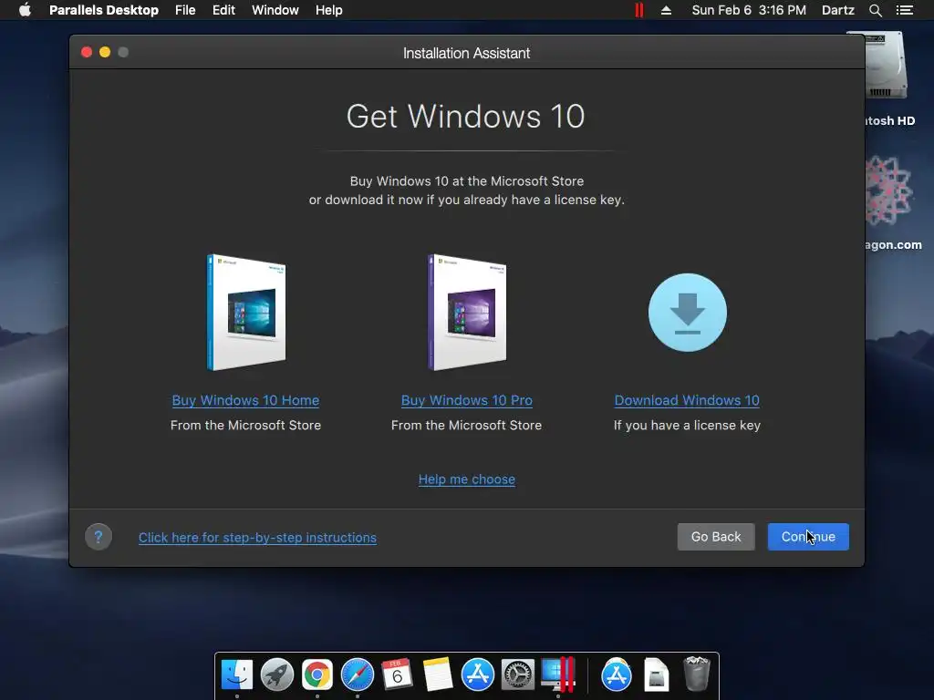This screenshot has width=934, height=700.
Task: Open the Buy Windows 10 Home link
Action: click(245, 401)
